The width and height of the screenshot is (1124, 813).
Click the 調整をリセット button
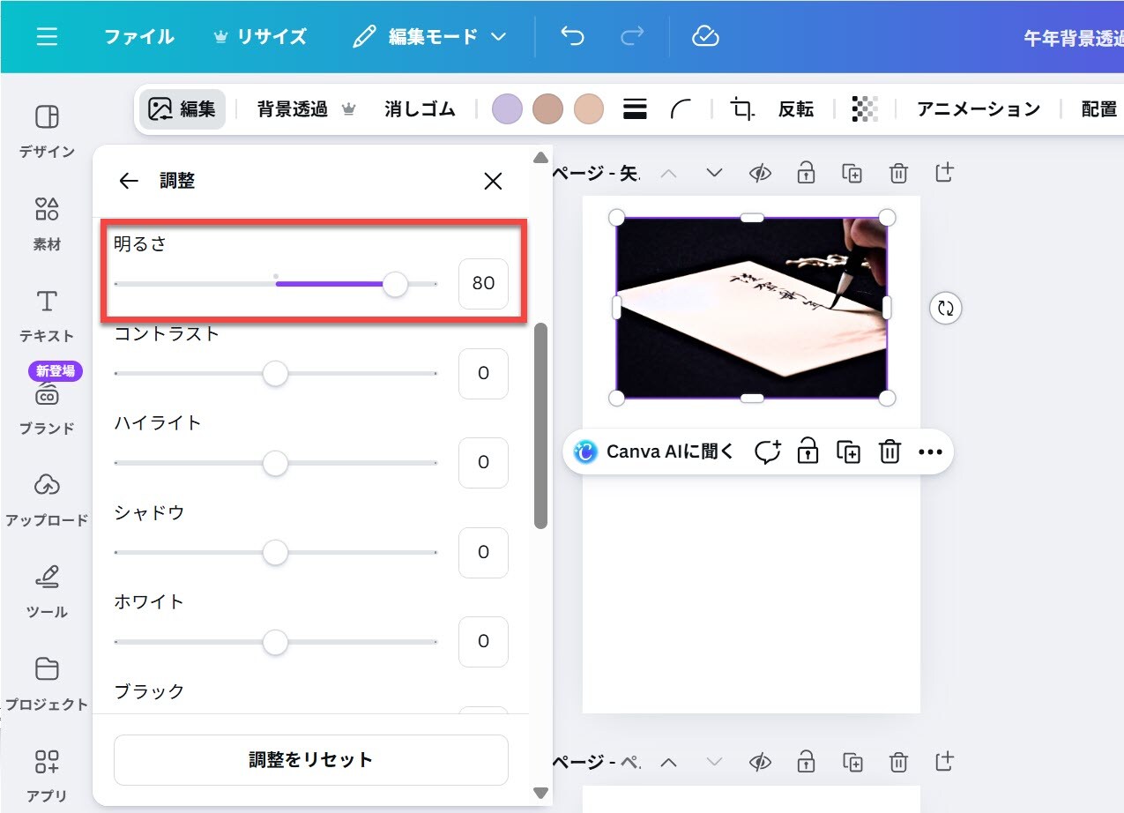tap(310, 759)
